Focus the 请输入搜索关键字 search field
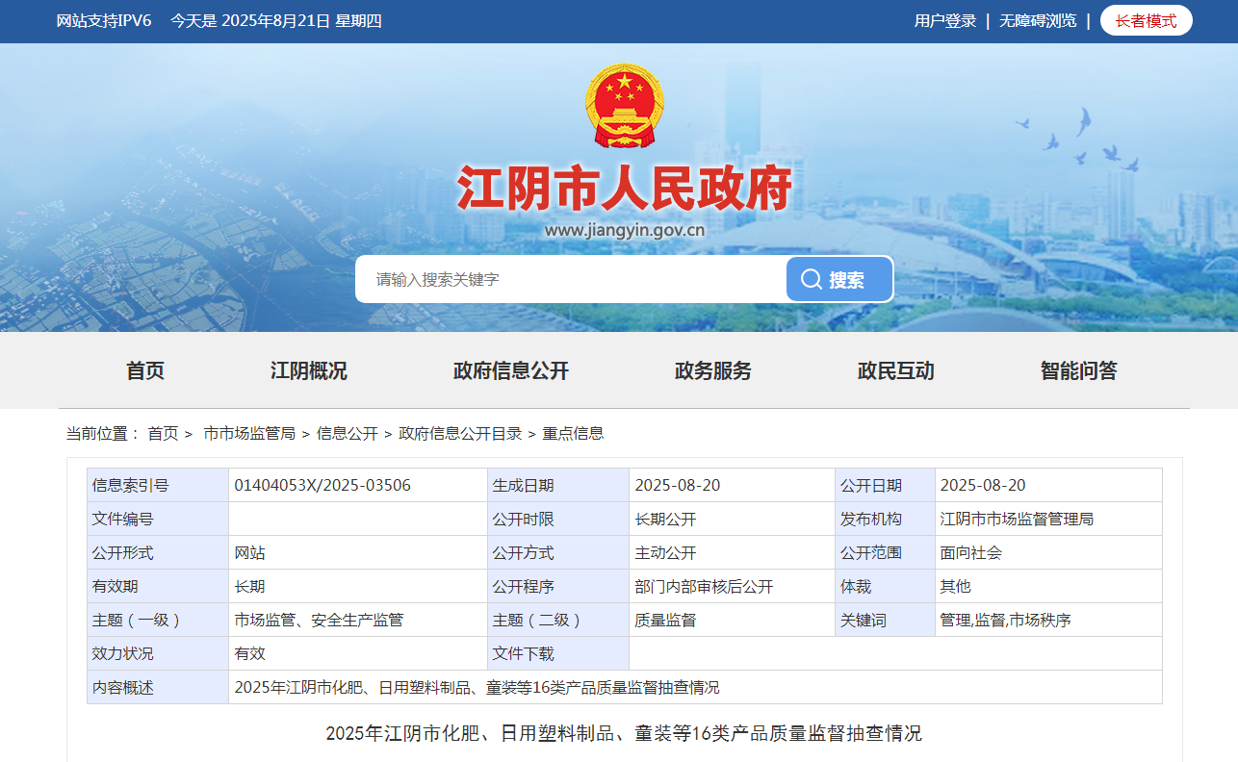1238x762 pixels. 571,279
